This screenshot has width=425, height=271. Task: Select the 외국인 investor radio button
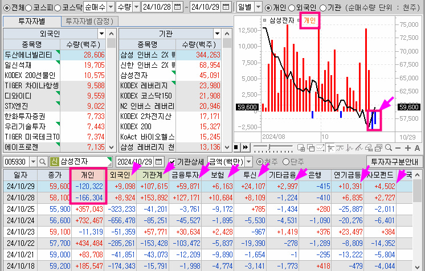pyautogui.click(x=292, y=7)
